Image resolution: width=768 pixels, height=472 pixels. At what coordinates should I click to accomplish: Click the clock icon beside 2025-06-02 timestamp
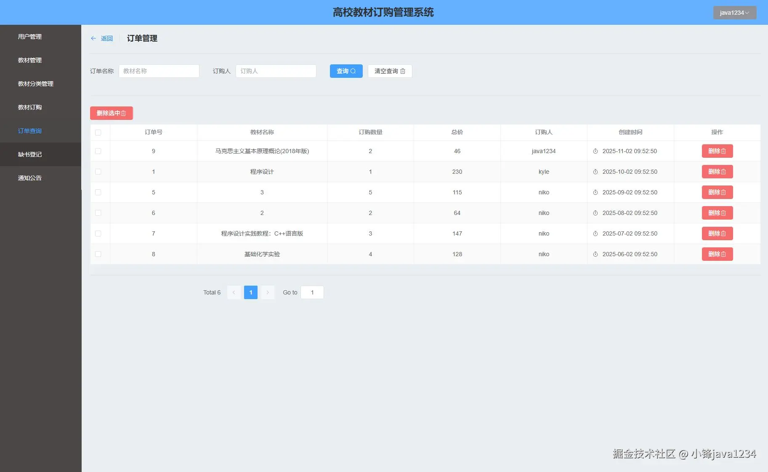[595, 254]
